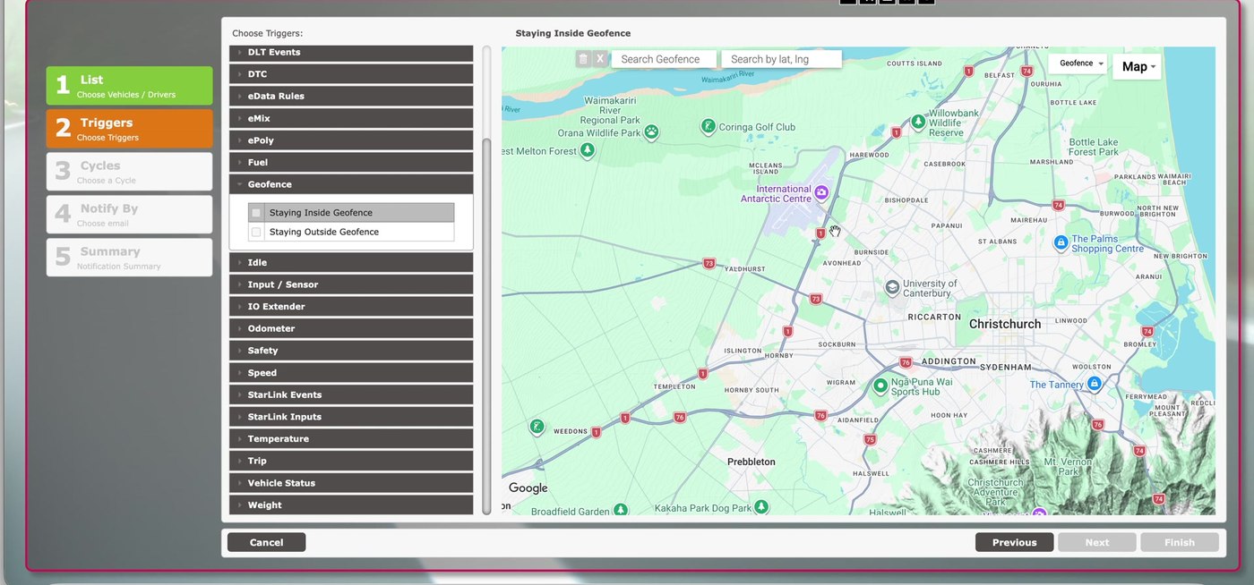Click the Willowbank Wildlife Reserve tree marker
1254x585 pixels.
(918, 122)
